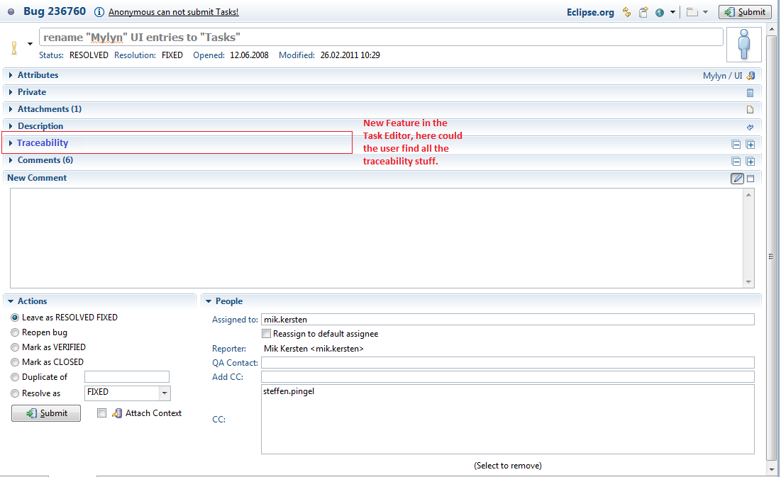This screenshot has height=477, width=781.
Task: Select 'Mark as CLOSED' radio button
Action: tap(15, 362)
